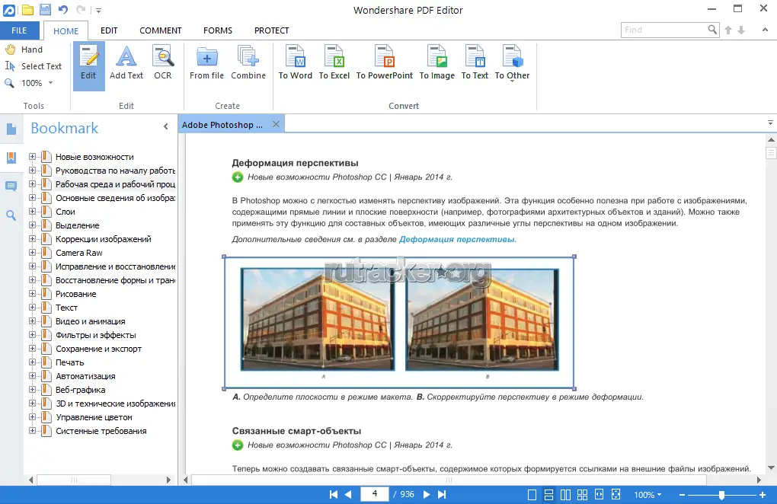Click the zoom out minus button
Screen dimensions: 777x504
click(682, 495)
